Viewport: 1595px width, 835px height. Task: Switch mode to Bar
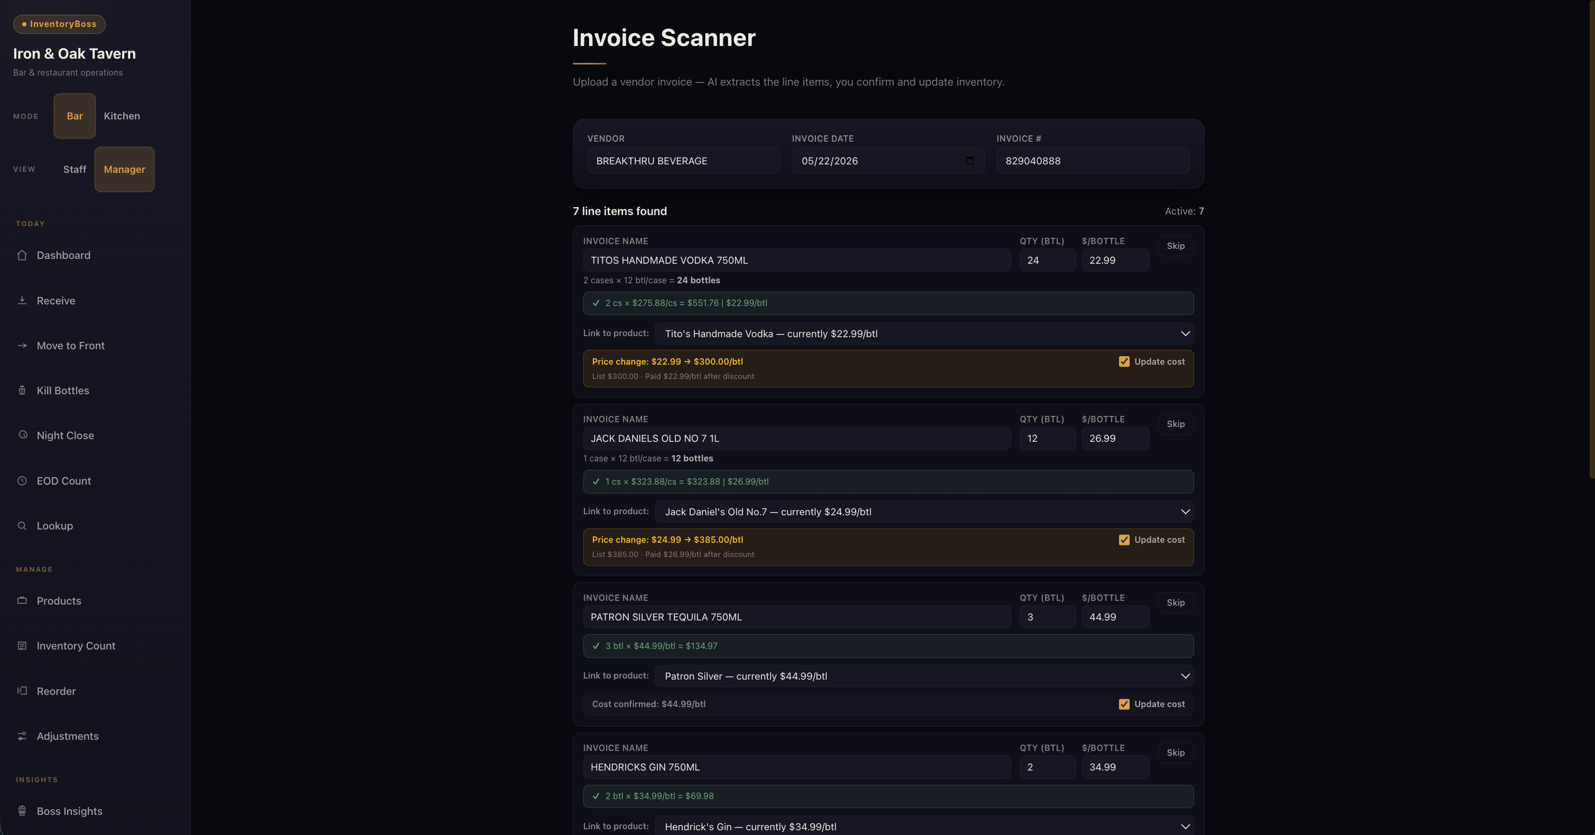75,116
